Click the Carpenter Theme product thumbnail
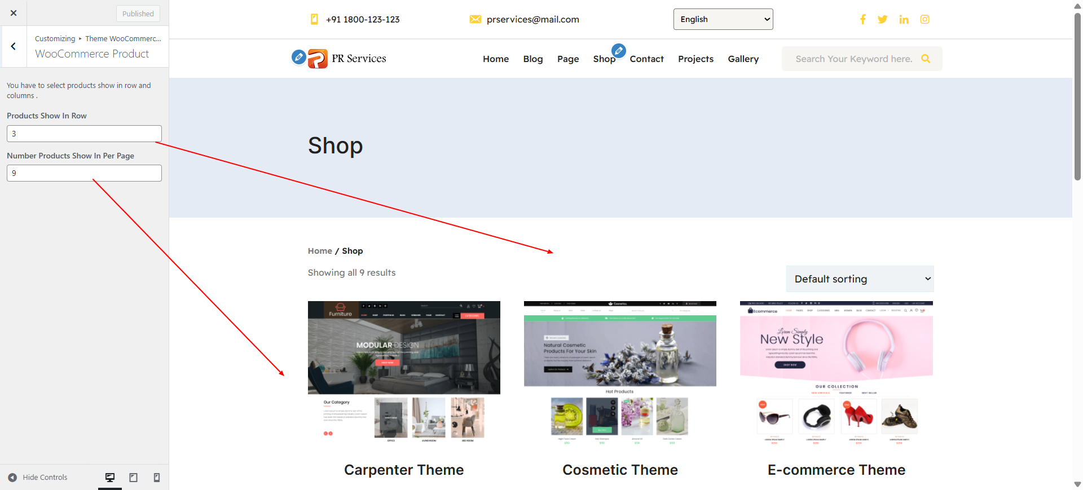The height and width of the screenshot is (490, 1083). tap(404, 373)
